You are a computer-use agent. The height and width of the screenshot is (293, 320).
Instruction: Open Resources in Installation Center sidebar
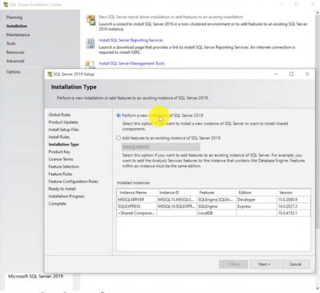[15, 52]
